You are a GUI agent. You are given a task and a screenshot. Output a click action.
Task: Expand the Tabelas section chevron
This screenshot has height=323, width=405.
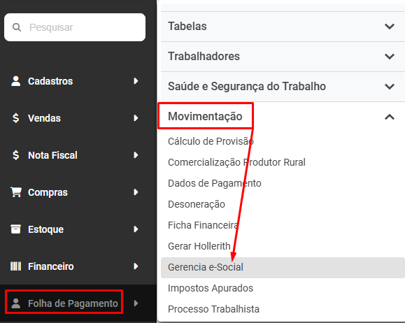pos(390,27)
